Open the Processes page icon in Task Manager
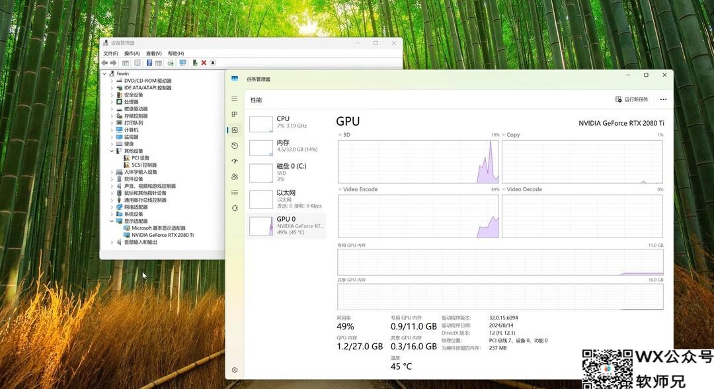The image size is (714, 389). (x=235, y=114)
